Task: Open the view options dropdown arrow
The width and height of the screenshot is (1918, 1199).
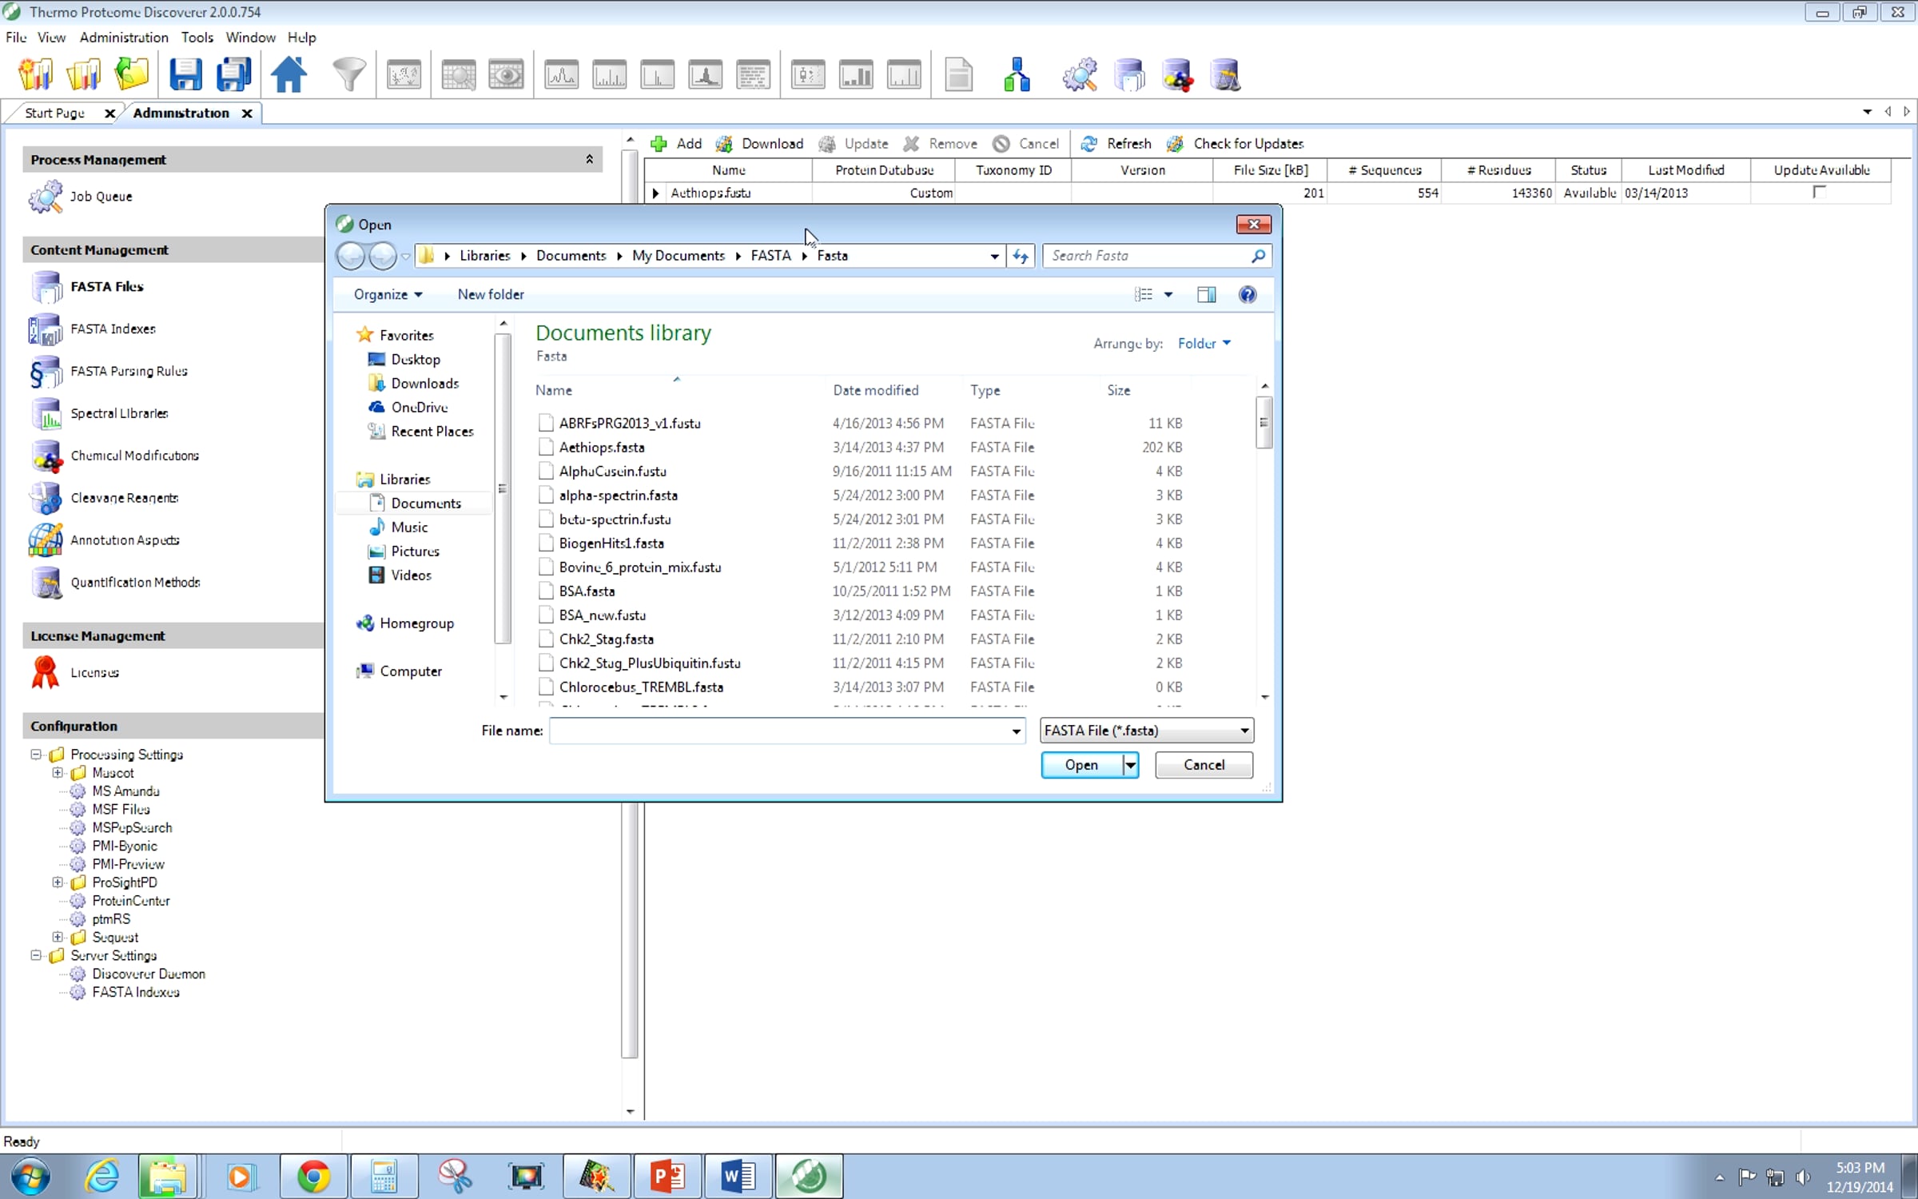Action: (1168, 295)
